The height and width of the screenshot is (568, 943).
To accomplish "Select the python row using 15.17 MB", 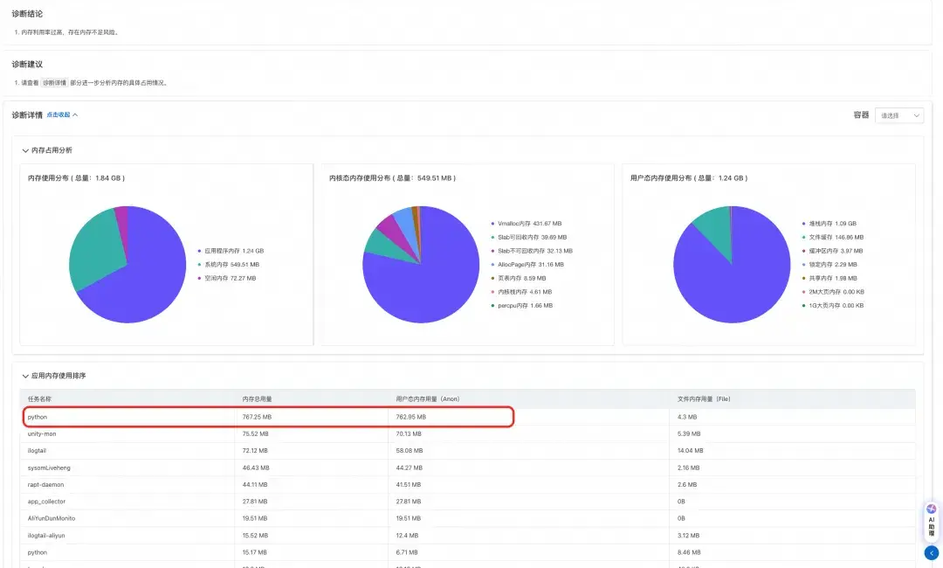I will pos(468,552).
